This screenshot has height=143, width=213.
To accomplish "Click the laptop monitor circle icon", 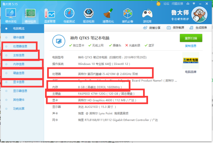I will point(59,41).
